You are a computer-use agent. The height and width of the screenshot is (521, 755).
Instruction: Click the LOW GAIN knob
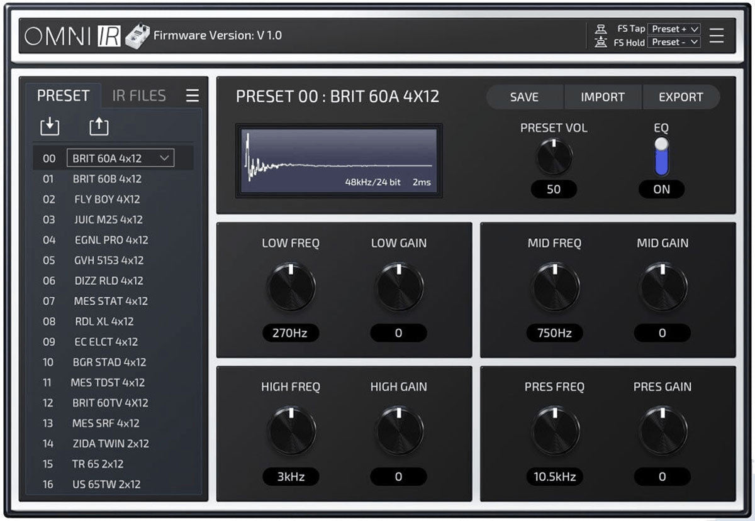(x=399, y=287)
